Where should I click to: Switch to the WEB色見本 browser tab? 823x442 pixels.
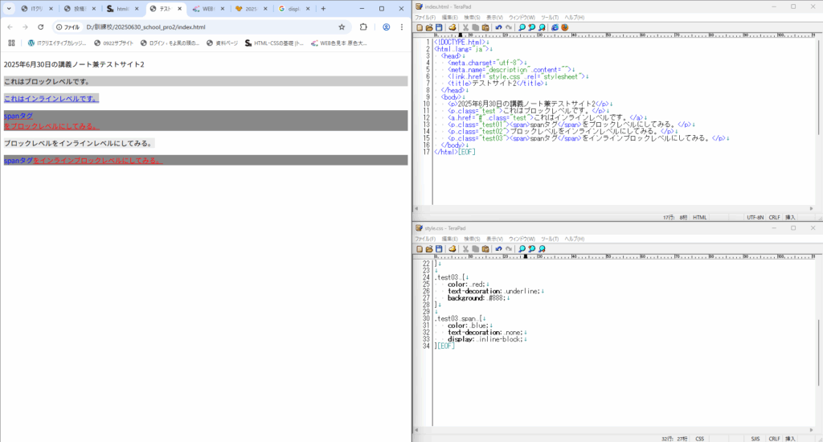tap(207, 9)
